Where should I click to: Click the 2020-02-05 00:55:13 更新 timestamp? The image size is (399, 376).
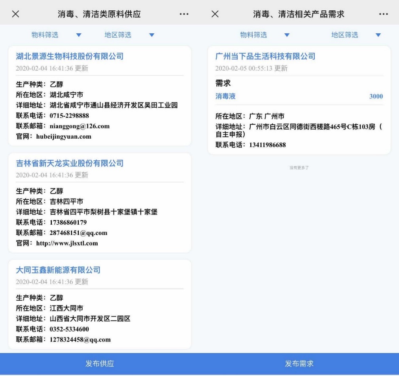[252, 68]
